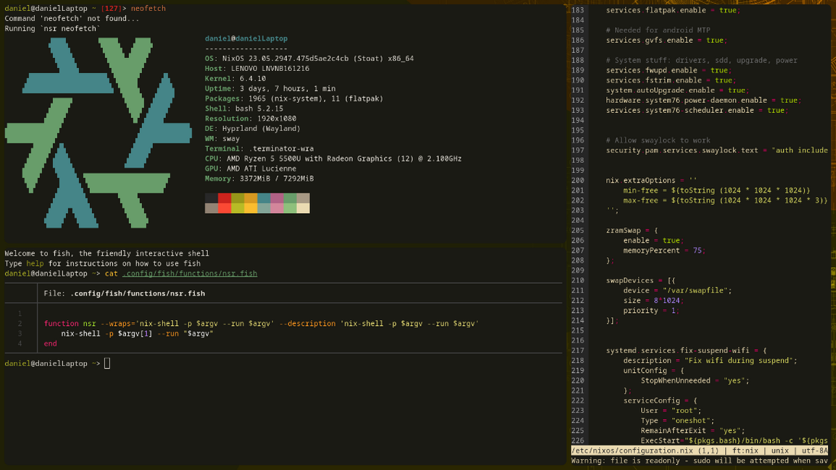This screenshot has height=470, width=836.
Task: Click the memoryPercent value 75
Action: coord(697,251)
